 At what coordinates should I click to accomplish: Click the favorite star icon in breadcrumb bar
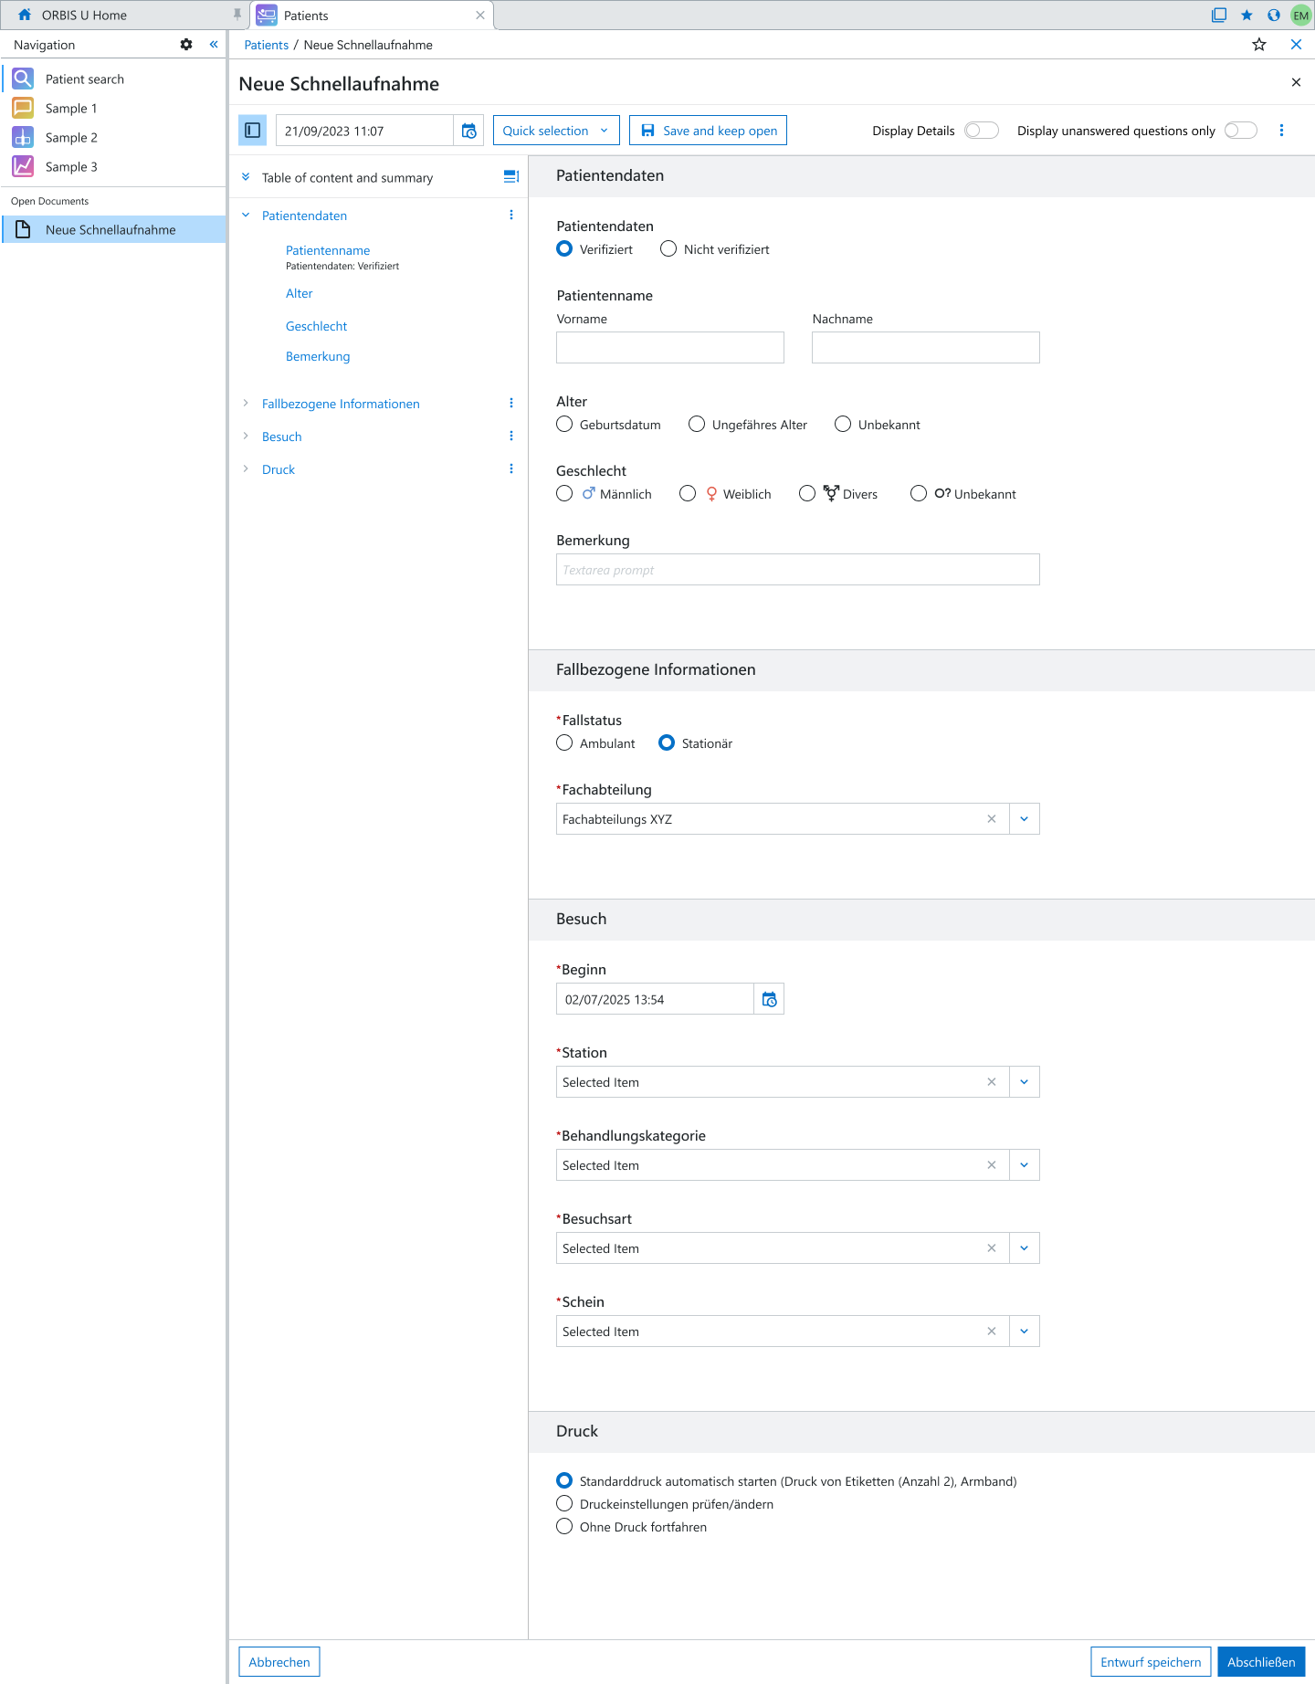click(x=1258, y=45)
